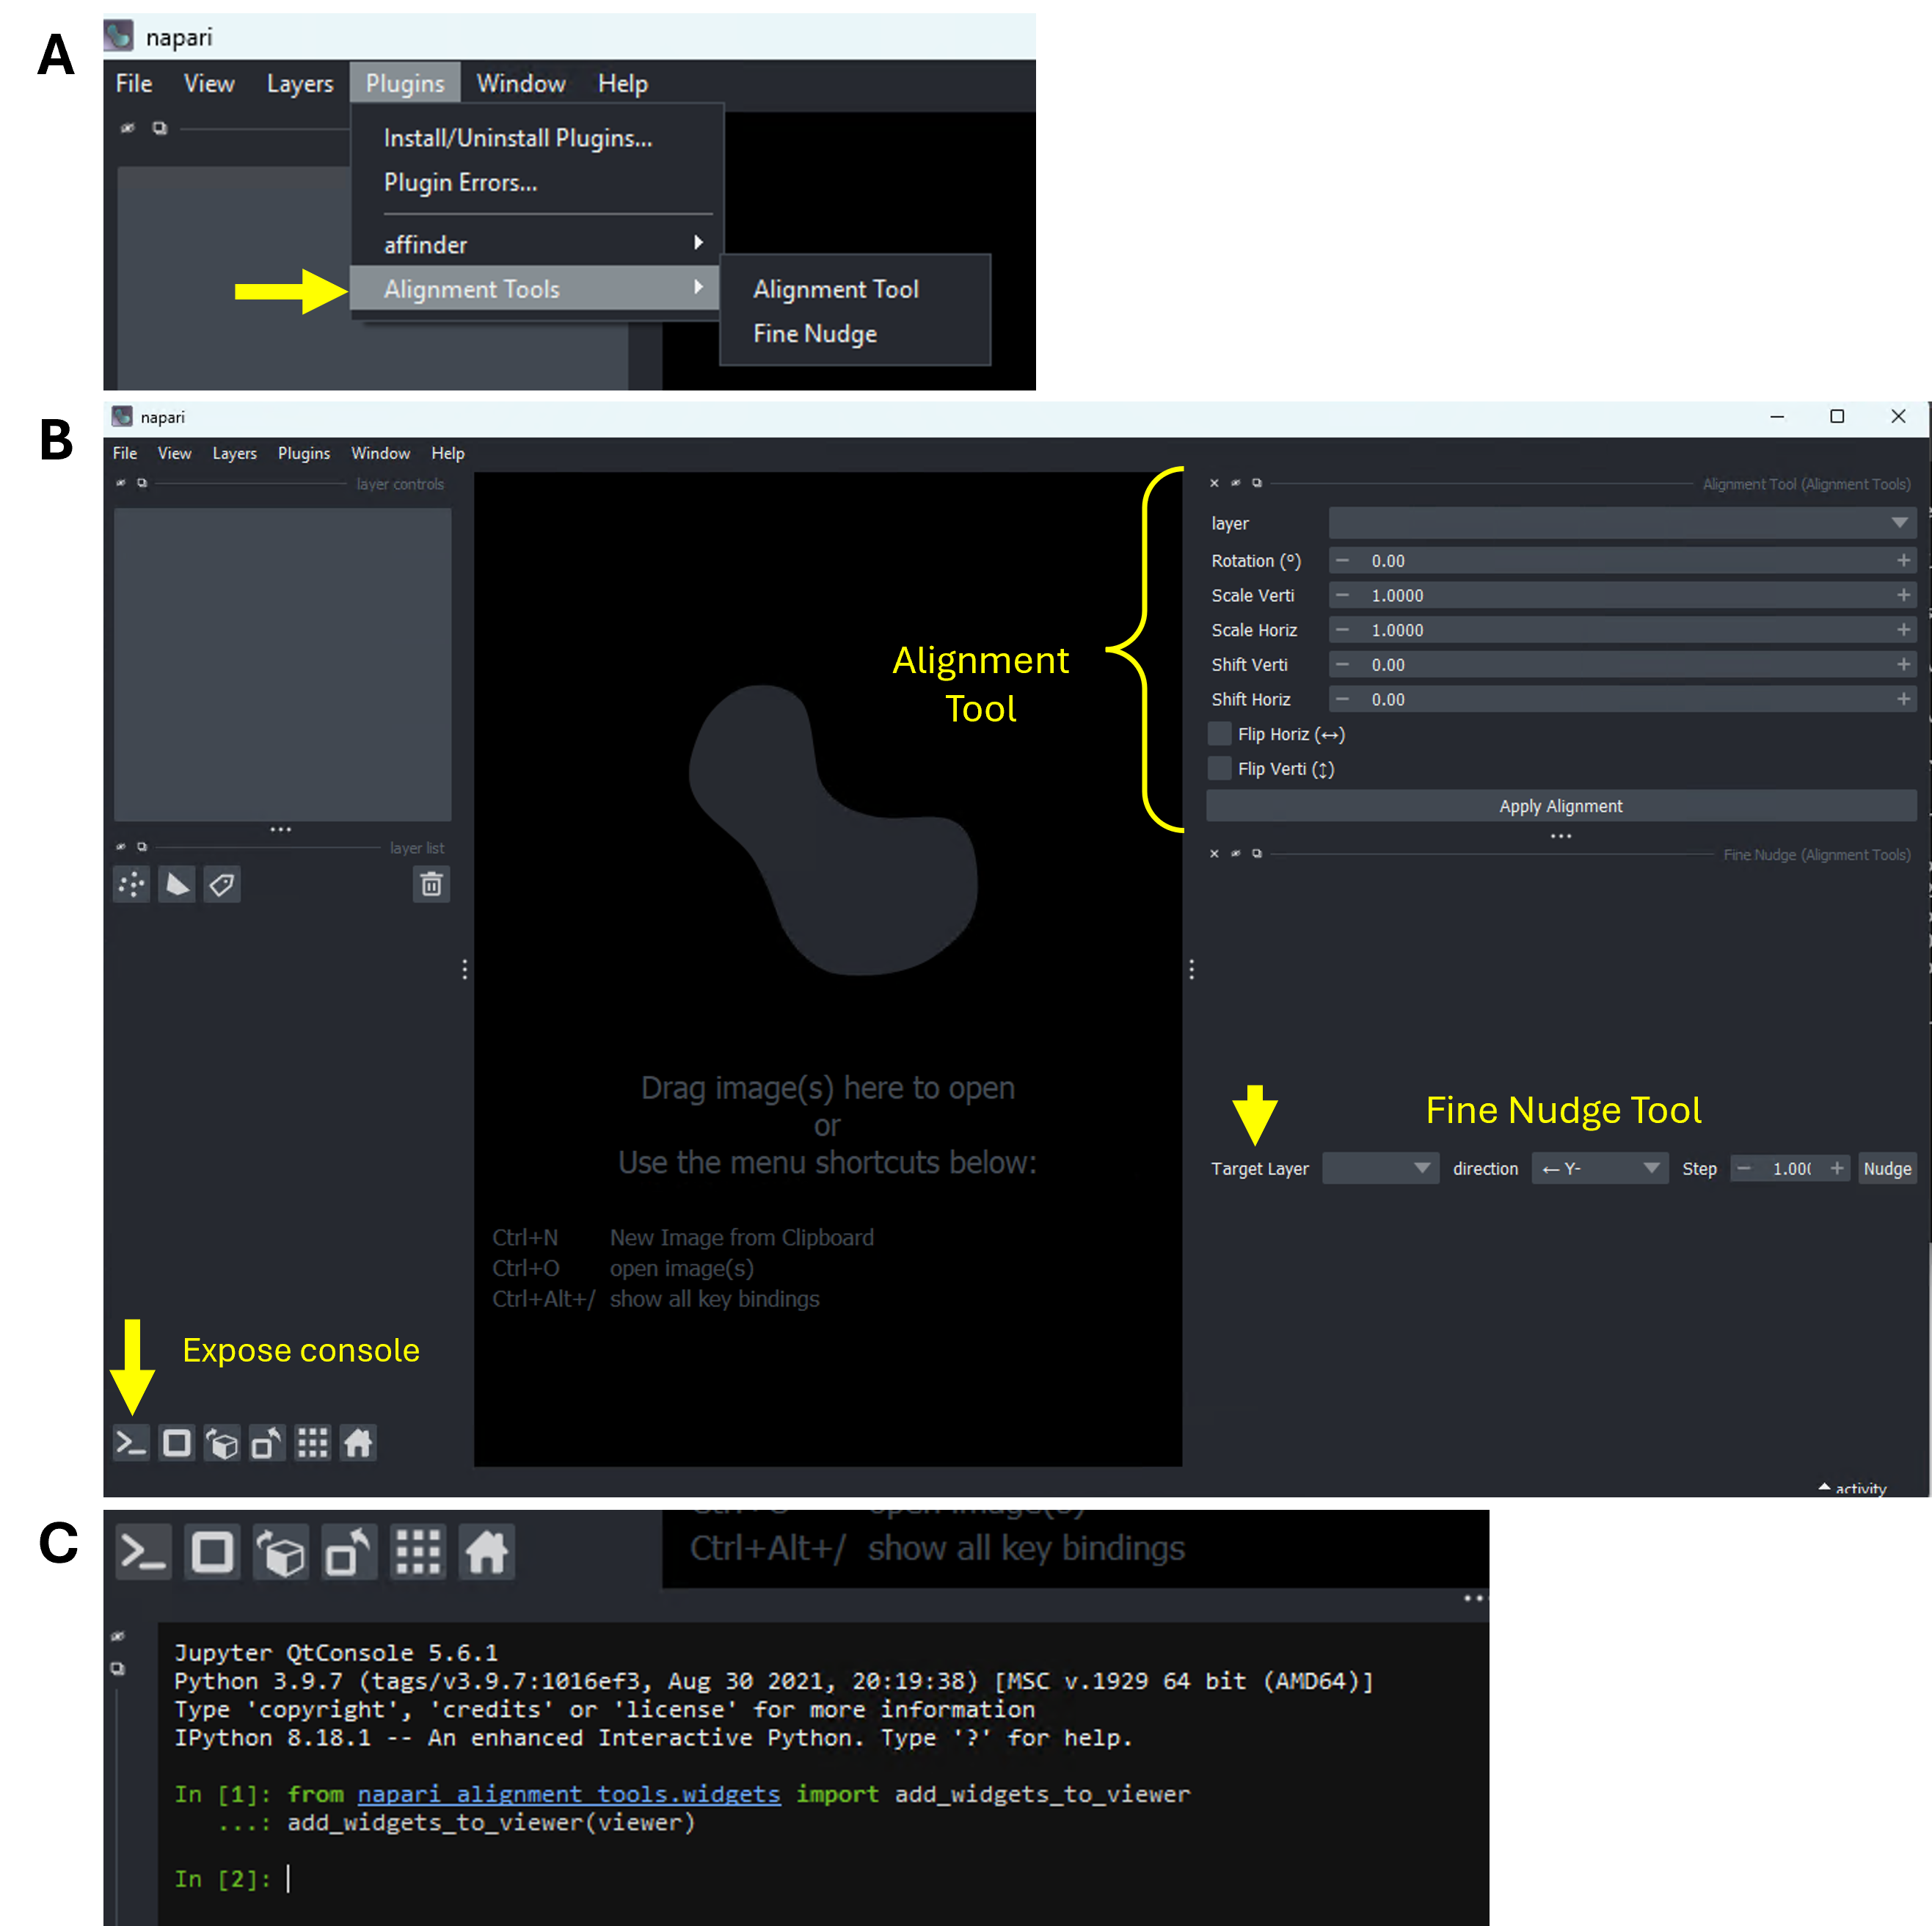Increase the Rotation value with plus
The image size is (1932, 1926).
[x=1903, y=560]
